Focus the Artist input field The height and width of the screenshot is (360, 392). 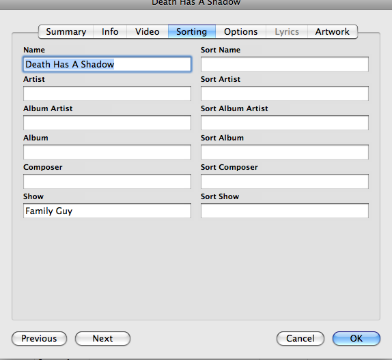coord(107,93)
